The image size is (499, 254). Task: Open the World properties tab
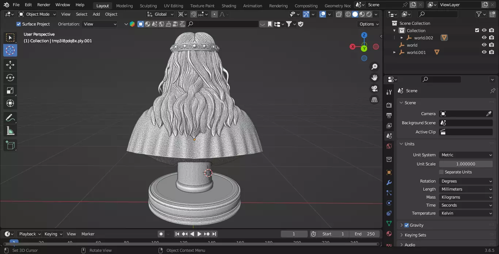pyautogui.click(x=389, y=146)
